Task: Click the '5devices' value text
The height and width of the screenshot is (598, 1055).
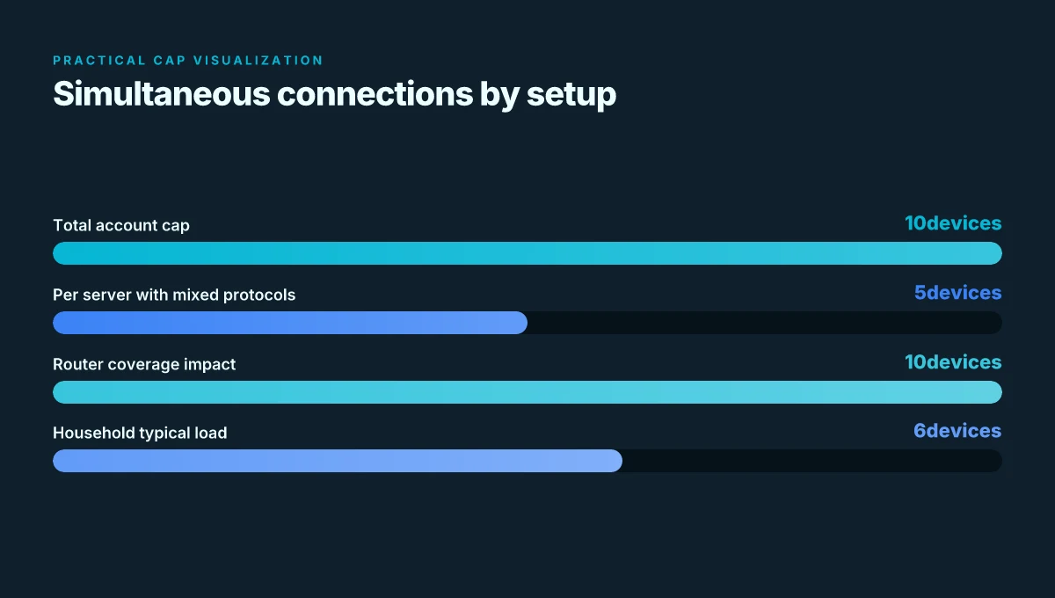Action: click(x=958, y=293)
